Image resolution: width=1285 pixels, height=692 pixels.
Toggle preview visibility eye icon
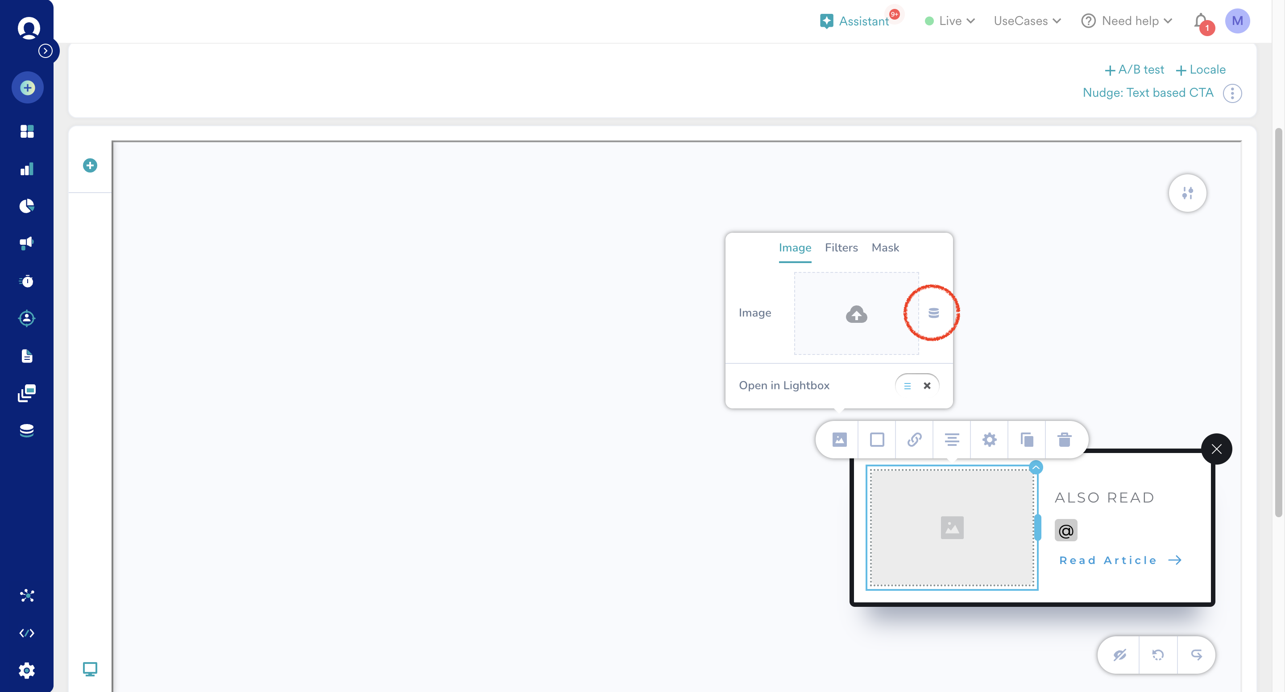(1119, 655)
